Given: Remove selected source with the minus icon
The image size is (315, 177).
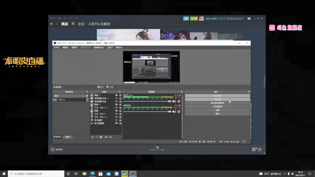Looking at the screenshot, I should 96,137.
